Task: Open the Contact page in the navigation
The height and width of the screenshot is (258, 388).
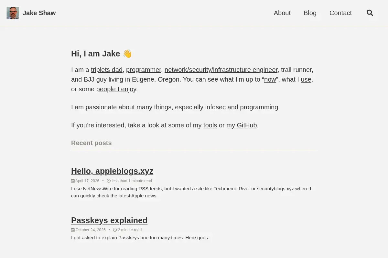Action: click(340, 13)
